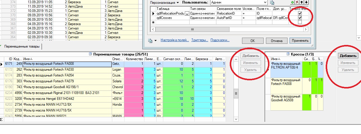Click the copy icon next to user field
This screenshot has height=134, width=361.
pyautogui.click(x=272, y=3)
